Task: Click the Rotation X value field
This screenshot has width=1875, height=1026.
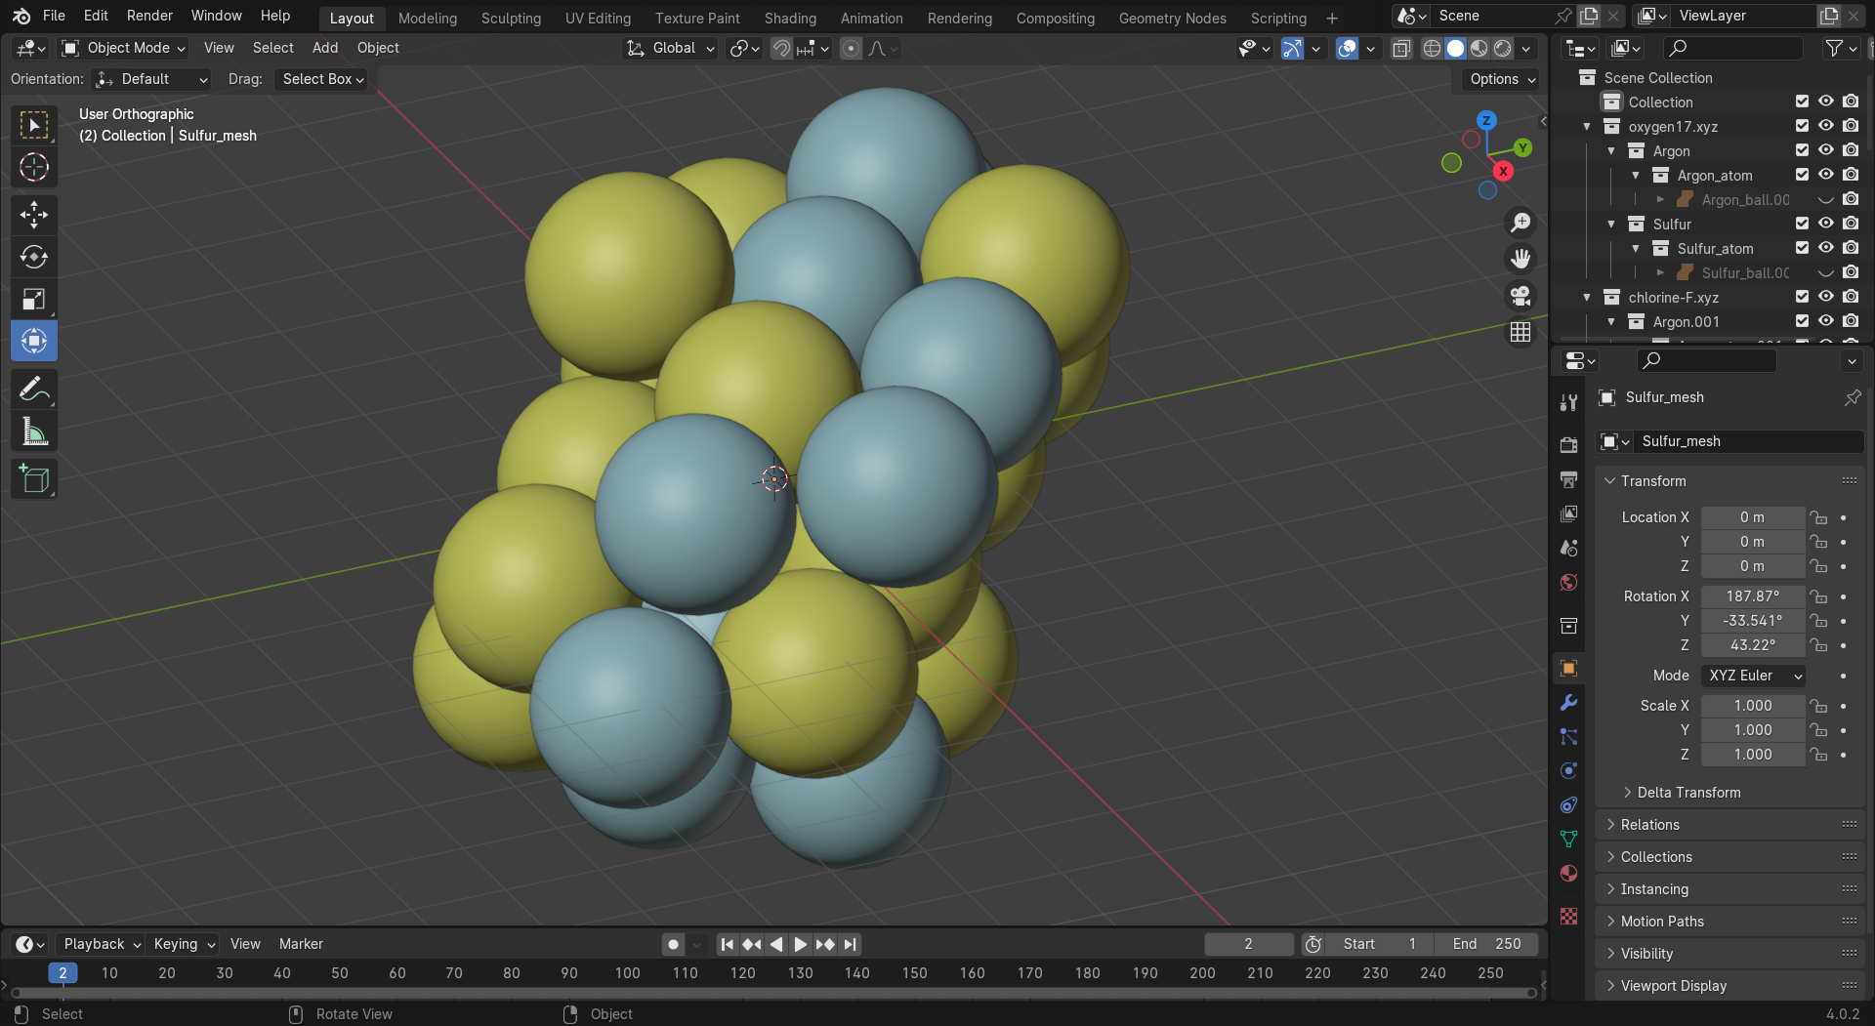Action: point(1752,596)
